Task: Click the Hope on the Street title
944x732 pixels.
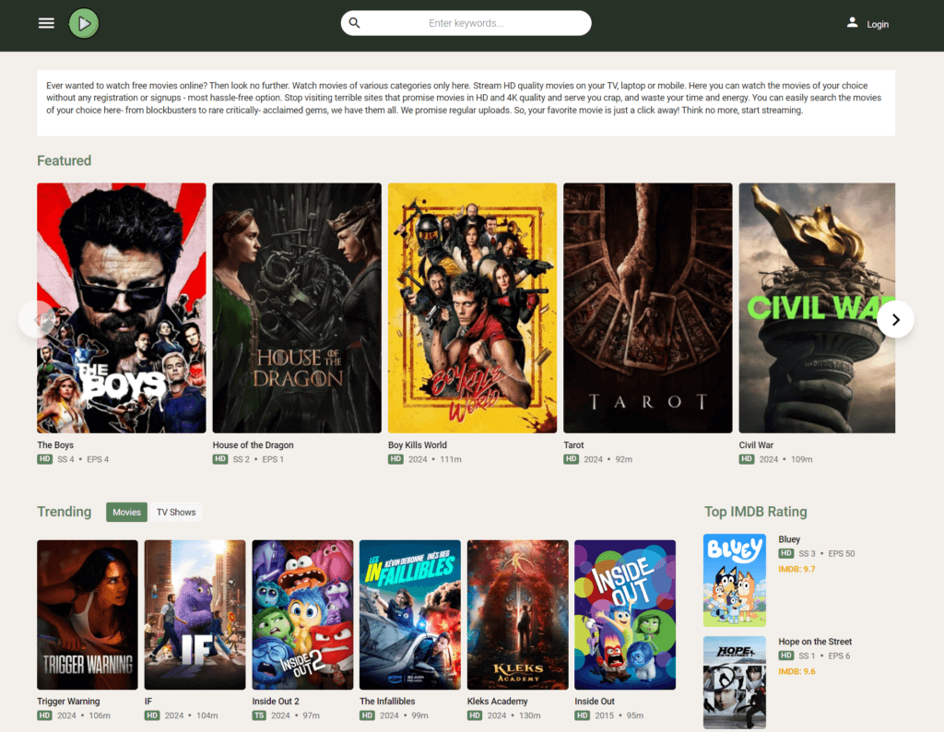Action: (x=815, y=642)
